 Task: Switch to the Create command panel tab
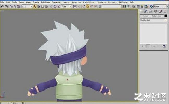(141, 11)
